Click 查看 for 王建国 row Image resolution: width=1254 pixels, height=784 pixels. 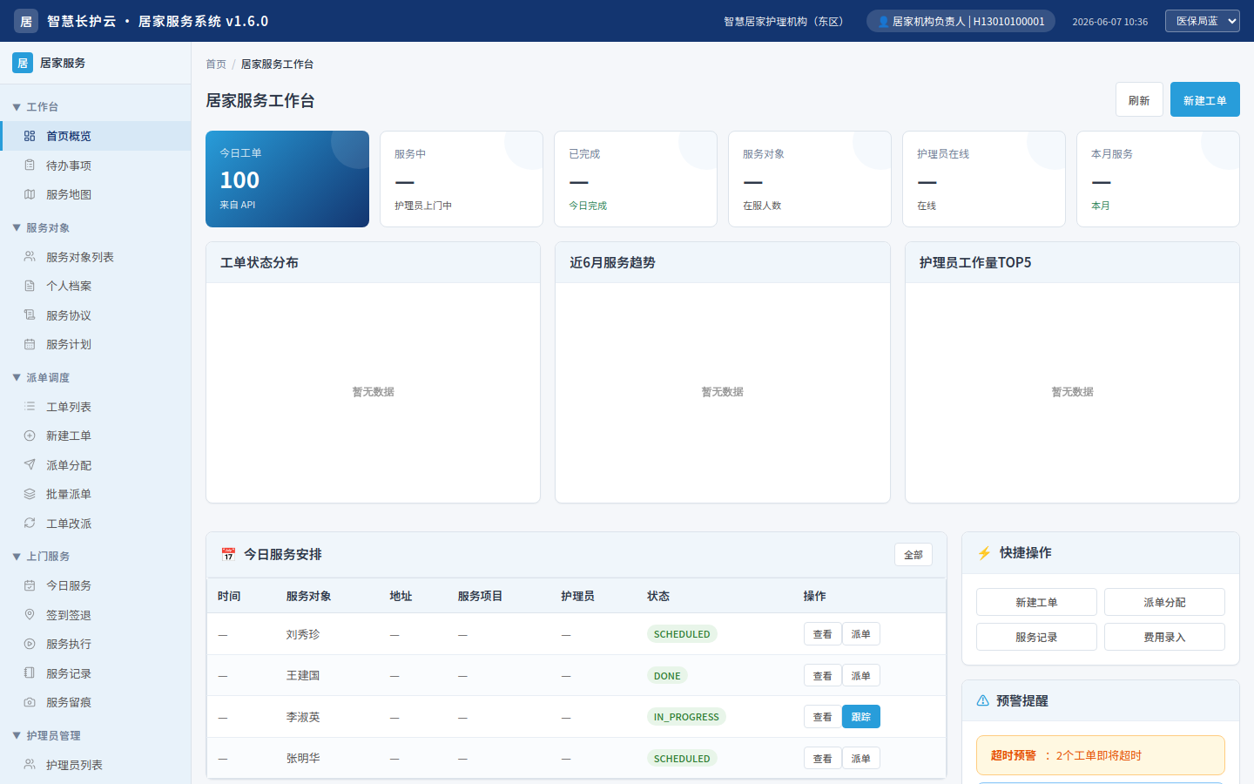(x=822, y=676)
